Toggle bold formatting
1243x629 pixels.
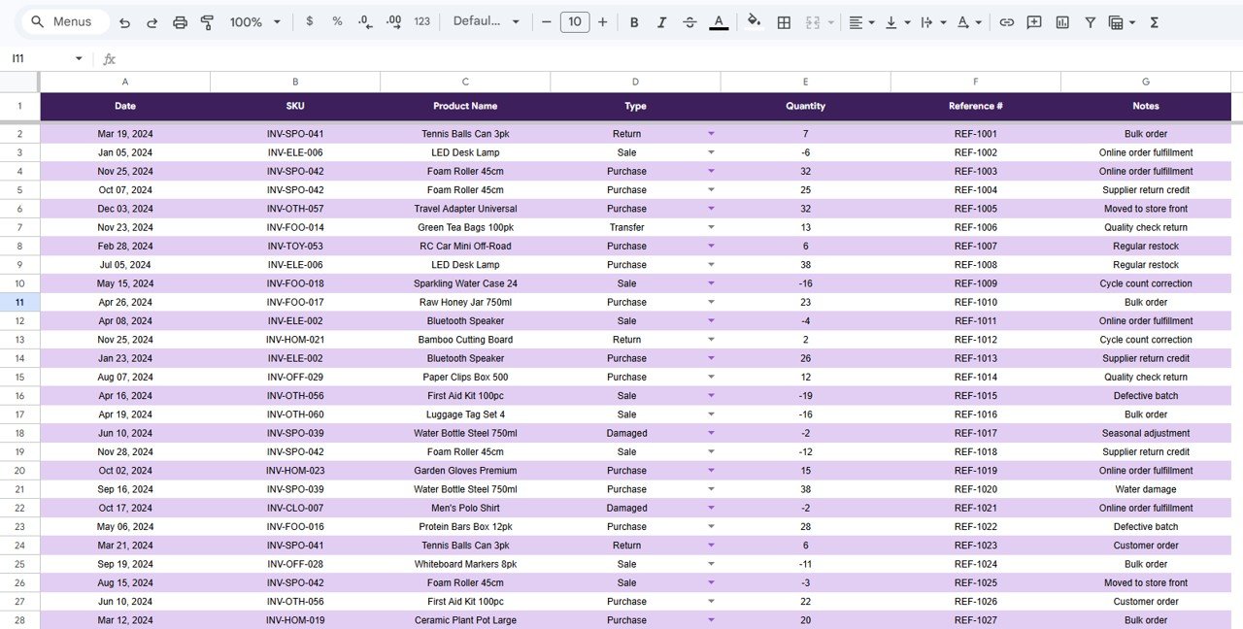click(634, 21)
